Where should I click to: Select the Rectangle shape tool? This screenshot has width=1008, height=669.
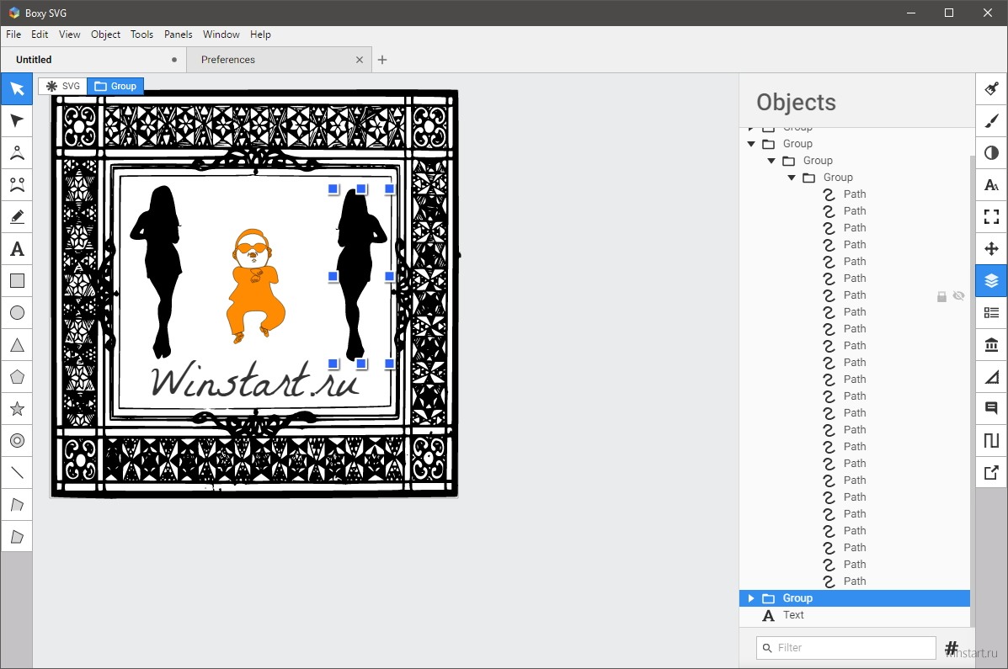click(x=17, y=281)
